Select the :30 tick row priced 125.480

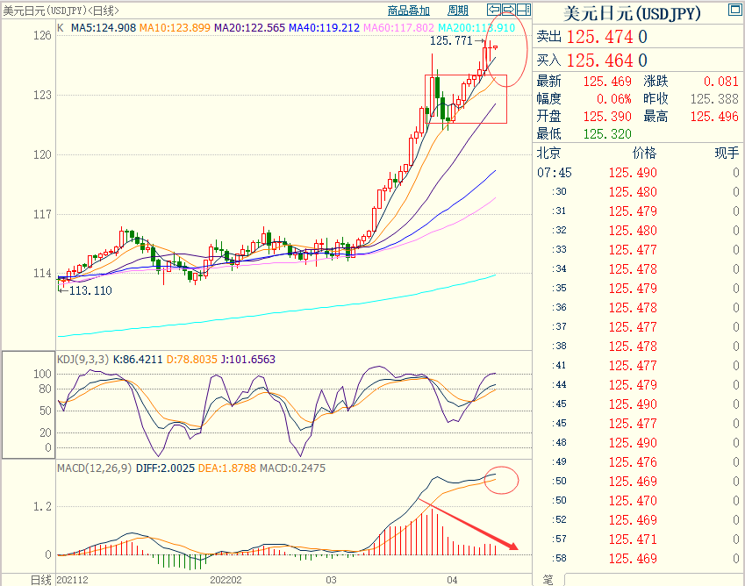(638, 192)
